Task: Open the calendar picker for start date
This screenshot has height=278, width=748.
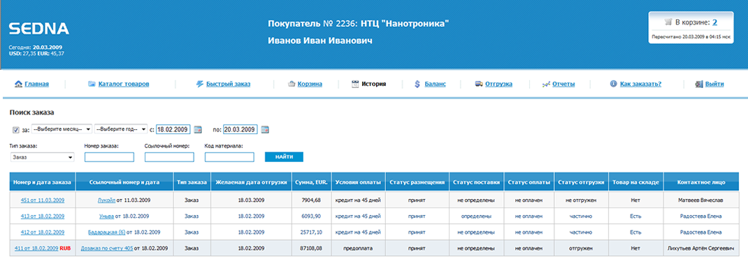Action: point(199,129)
